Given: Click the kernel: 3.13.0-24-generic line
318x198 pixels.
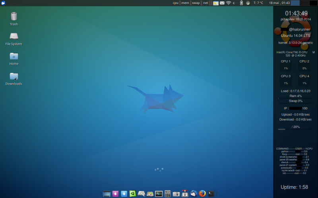Looking at the screenshot, I should [295, 43].
